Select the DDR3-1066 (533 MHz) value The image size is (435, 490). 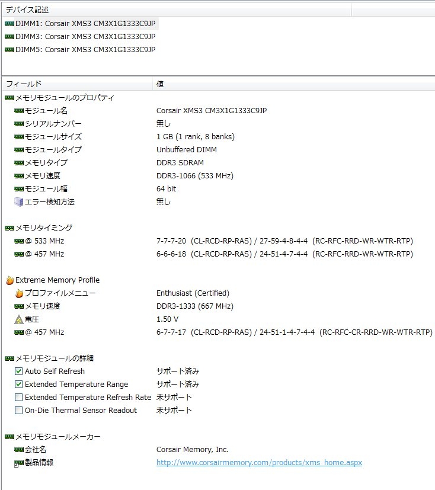point(195,176)
